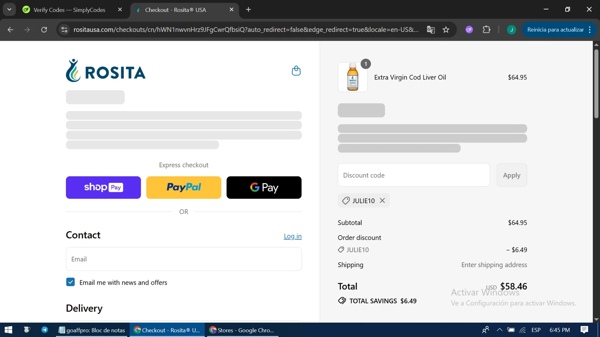The width and height of the screenshot is (600, 337).
Task: Close the Checkout Rosita USA tab
Action: [232, 10]
